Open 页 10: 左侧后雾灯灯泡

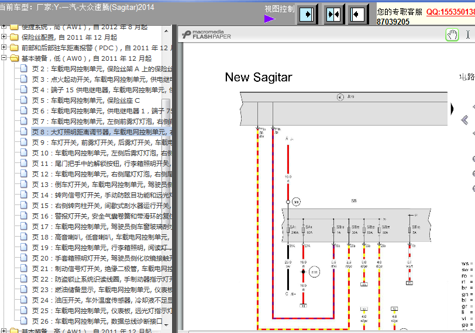tap(102, 153)
